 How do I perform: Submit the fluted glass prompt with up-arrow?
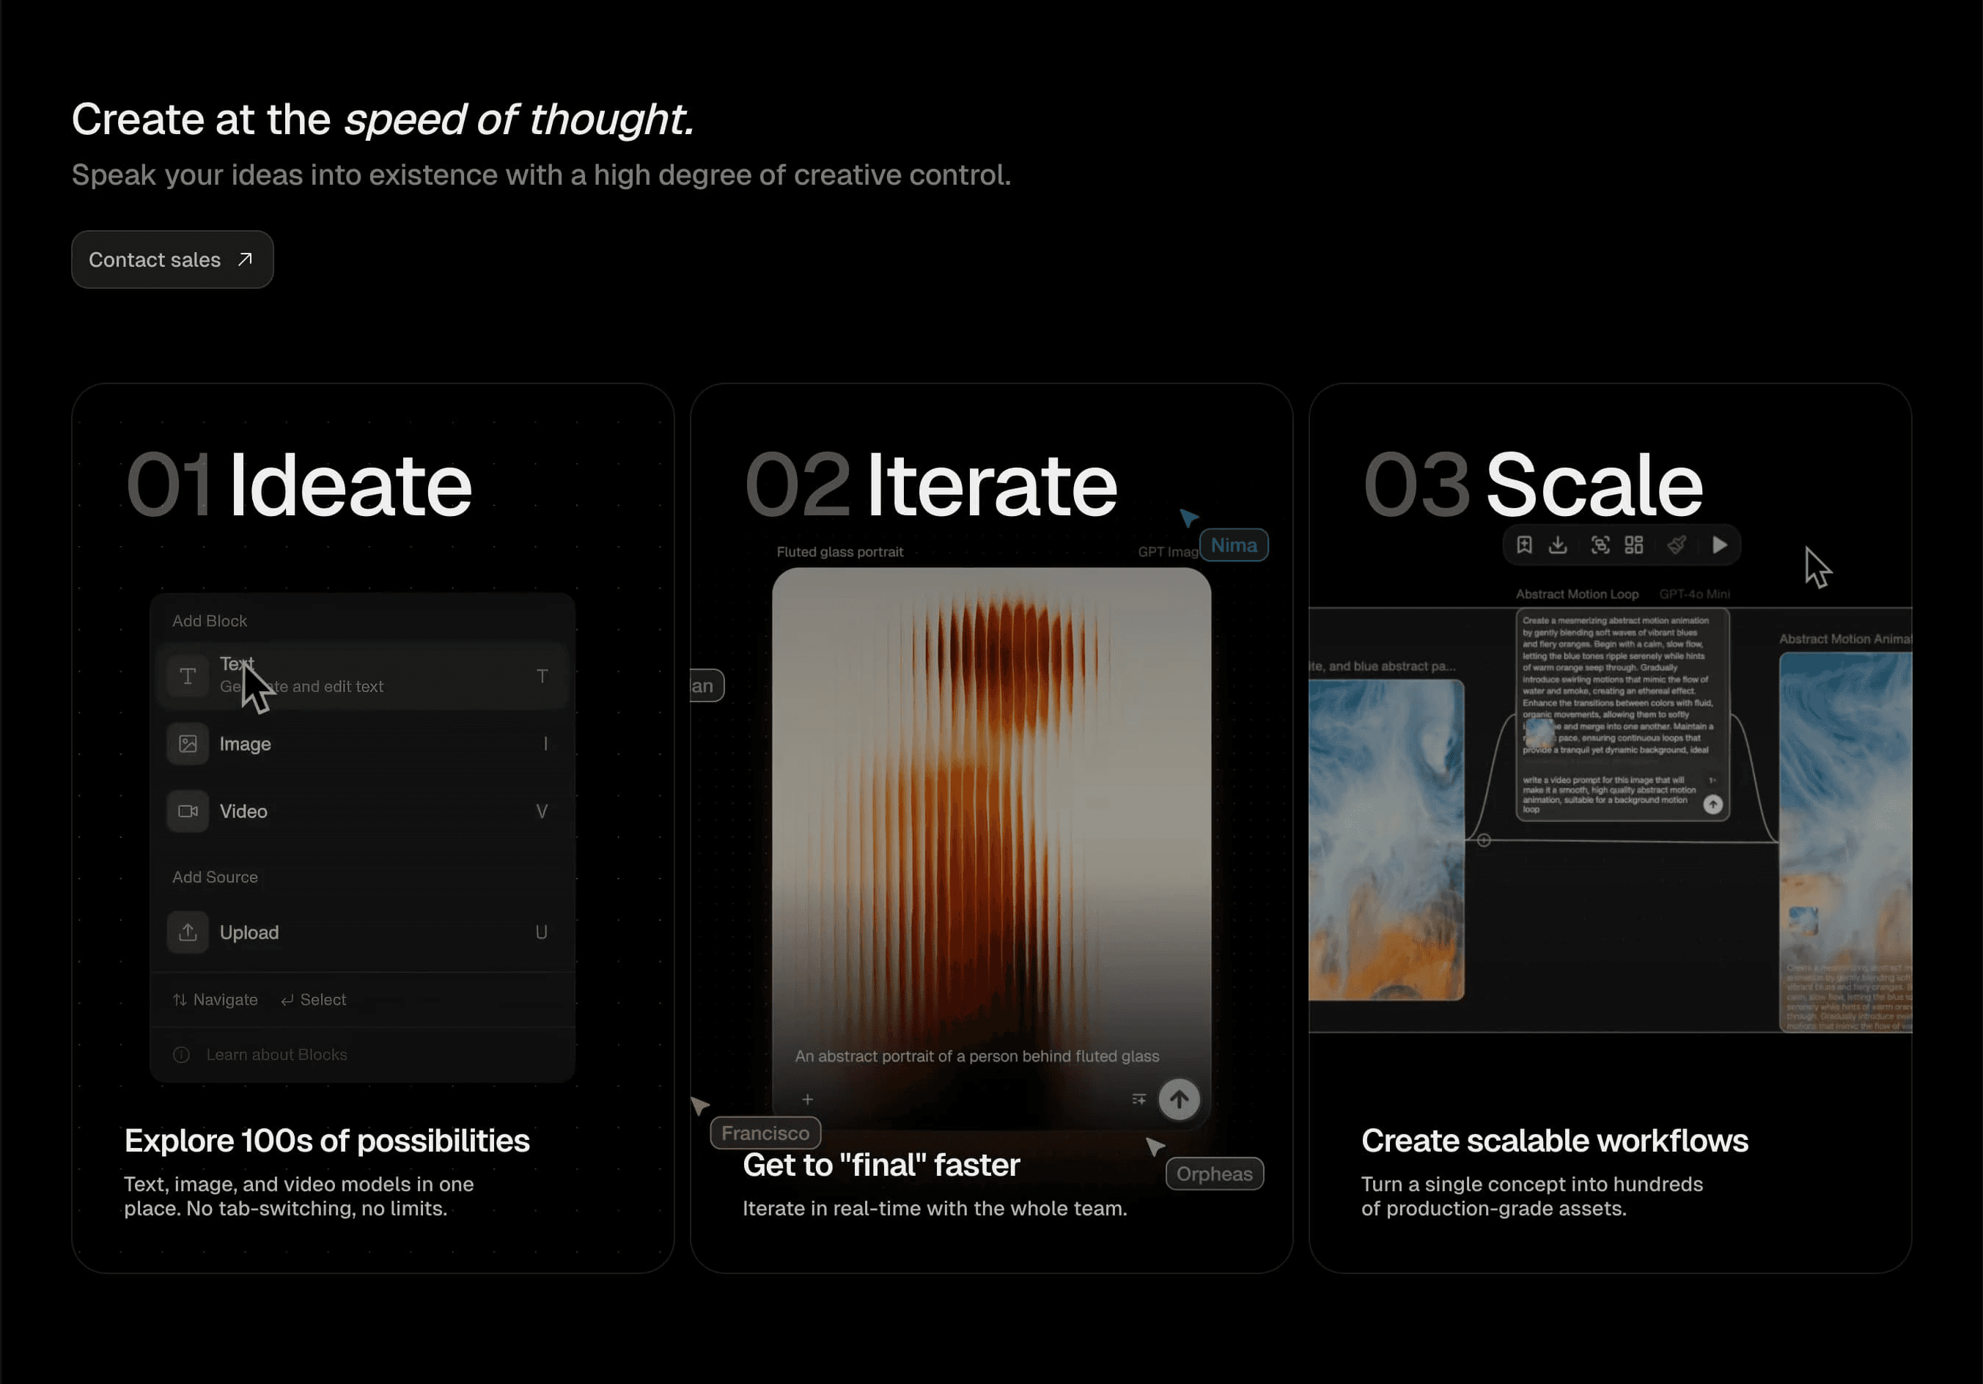click(1178, 1099)
